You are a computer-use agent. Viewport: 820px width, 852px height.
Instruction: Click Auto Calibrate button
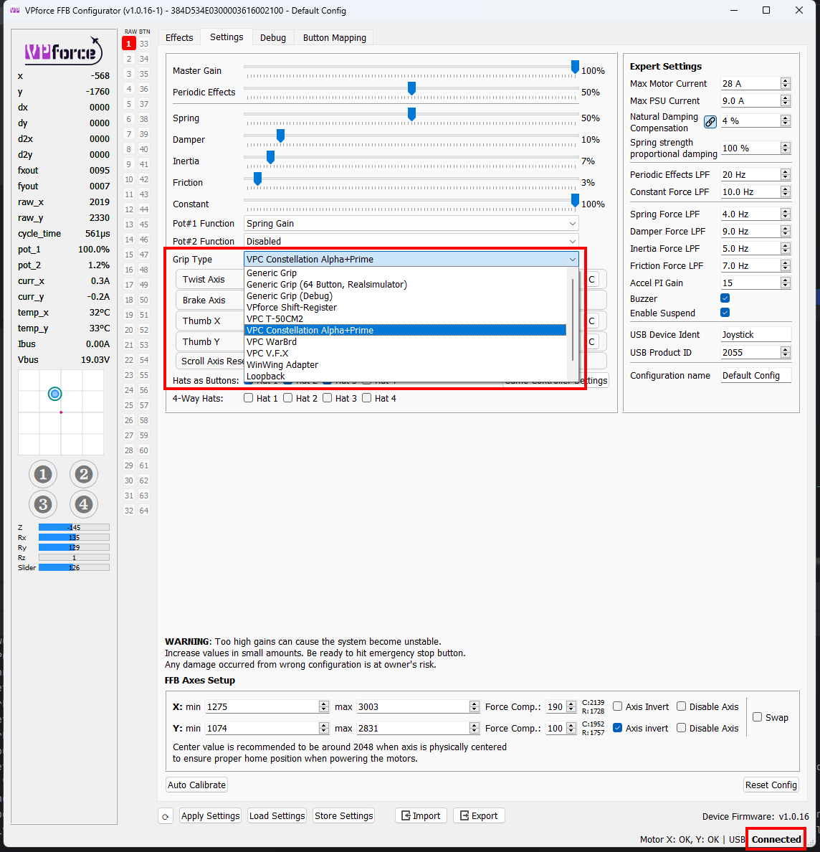click(196, 785)
